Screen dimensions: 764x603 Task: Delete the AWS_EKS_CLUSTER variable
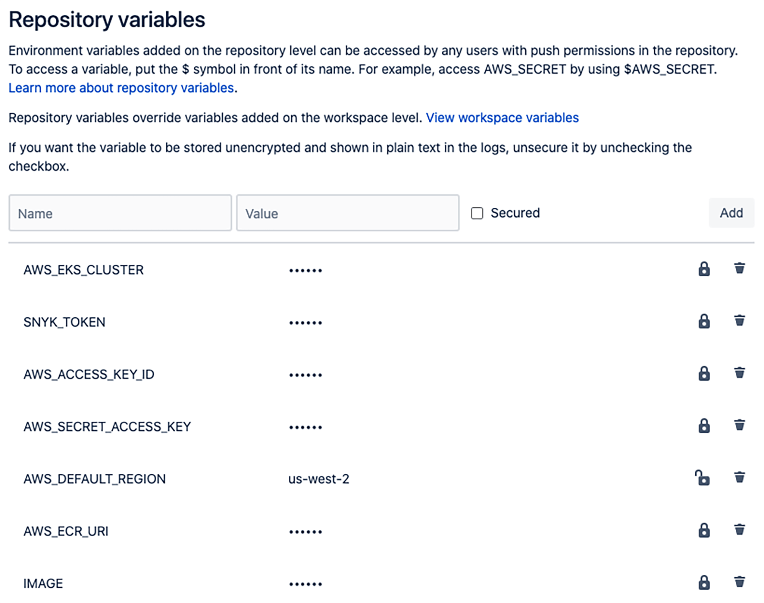click(739, 269)
